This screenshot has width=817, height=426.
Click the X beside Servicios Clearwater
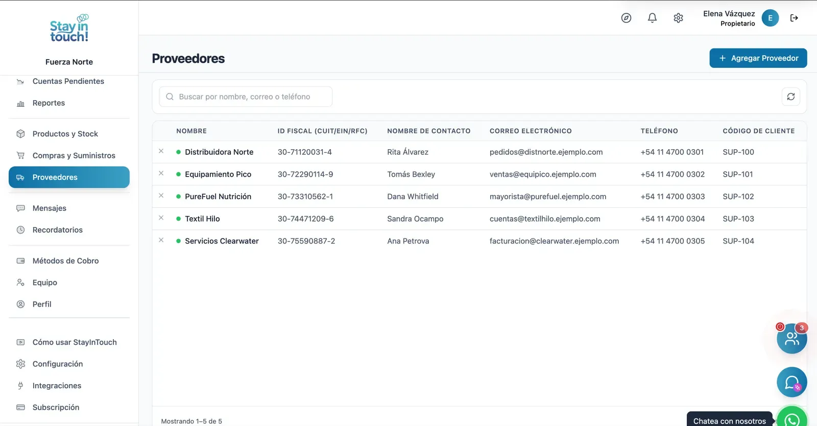coord(161,240)
